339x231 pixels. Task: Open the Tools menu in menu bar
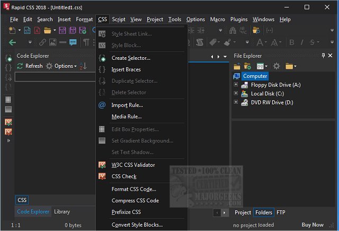[175, 20]
